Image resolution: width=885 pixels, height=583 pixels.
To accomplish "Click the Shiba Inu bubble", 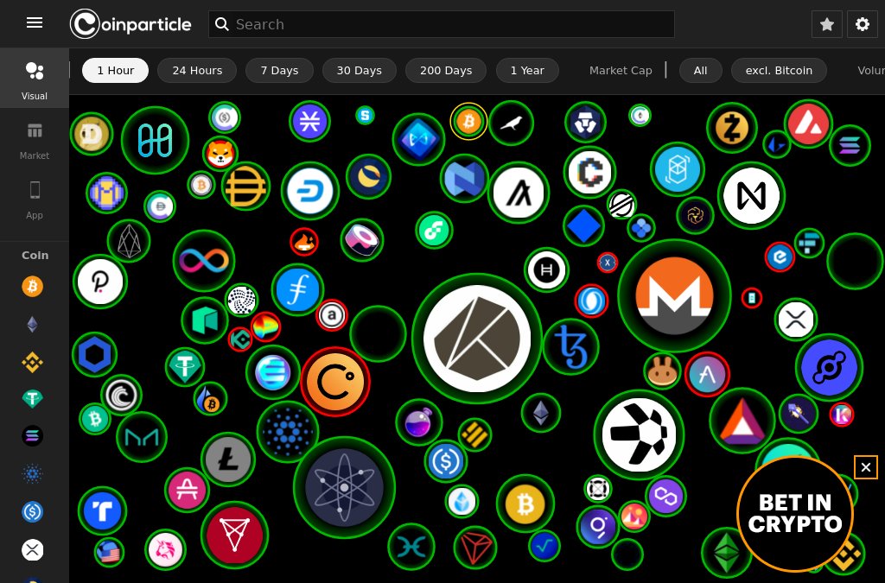I will [x=220, y=154].
